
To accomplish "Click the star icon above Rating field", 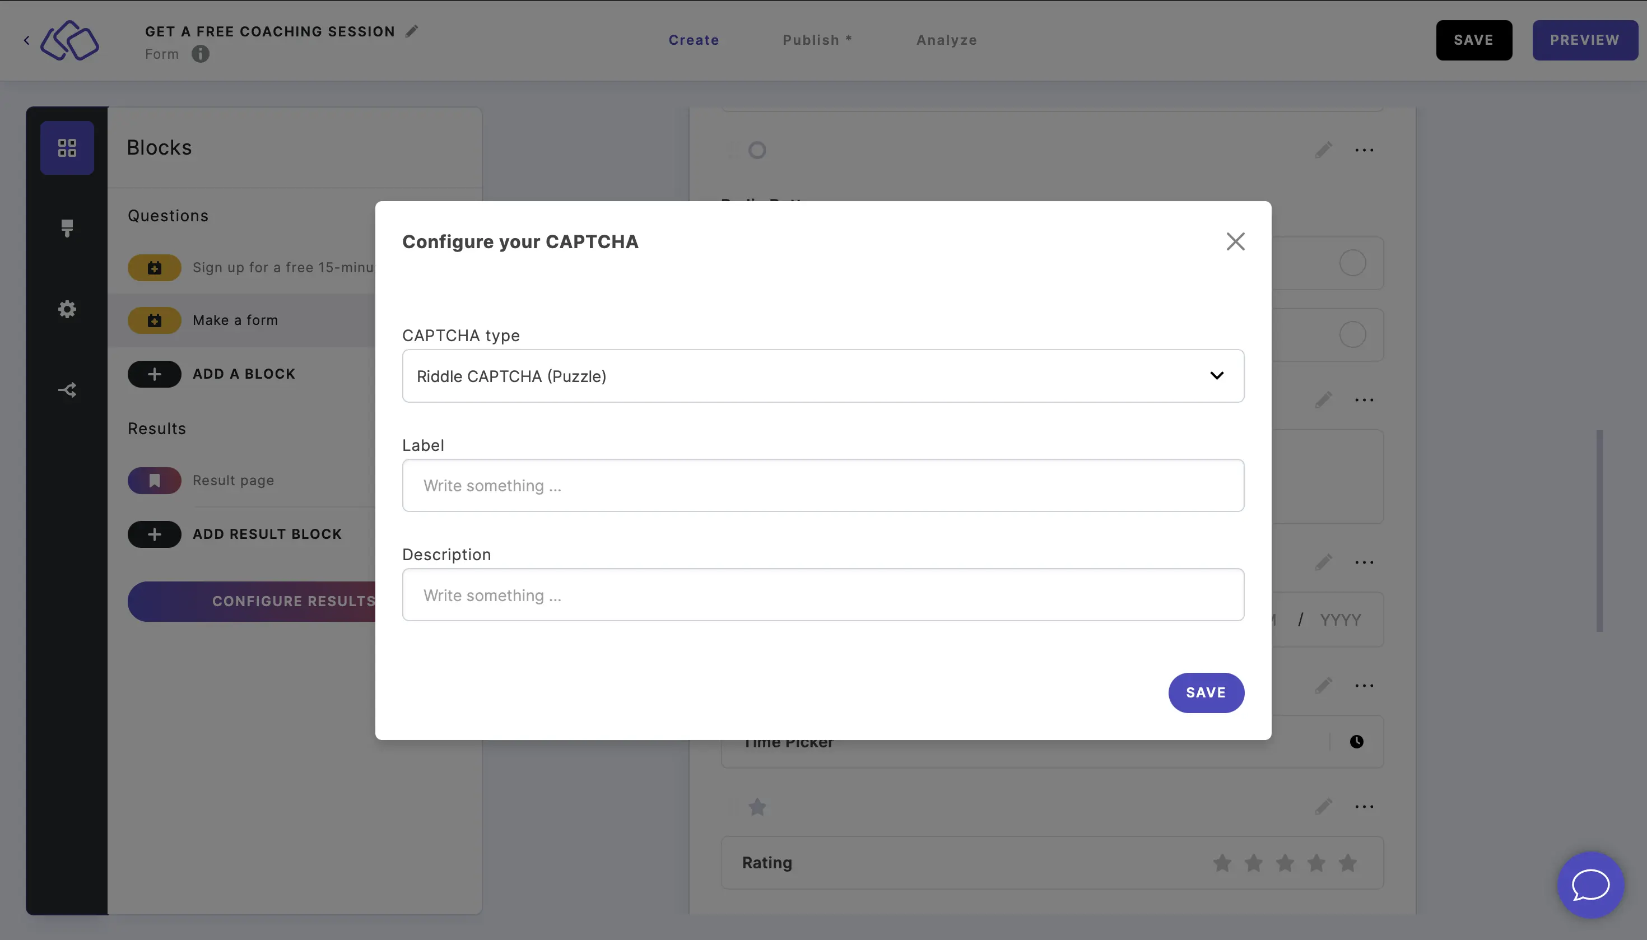I will [x=757, y=806].
